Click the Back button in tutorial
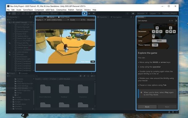Screen dimensions: 188x118 click(x=147, y=107)
